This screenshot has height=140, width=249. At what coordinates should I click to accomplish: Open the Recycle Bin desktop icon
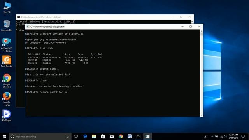click(7, 25)
